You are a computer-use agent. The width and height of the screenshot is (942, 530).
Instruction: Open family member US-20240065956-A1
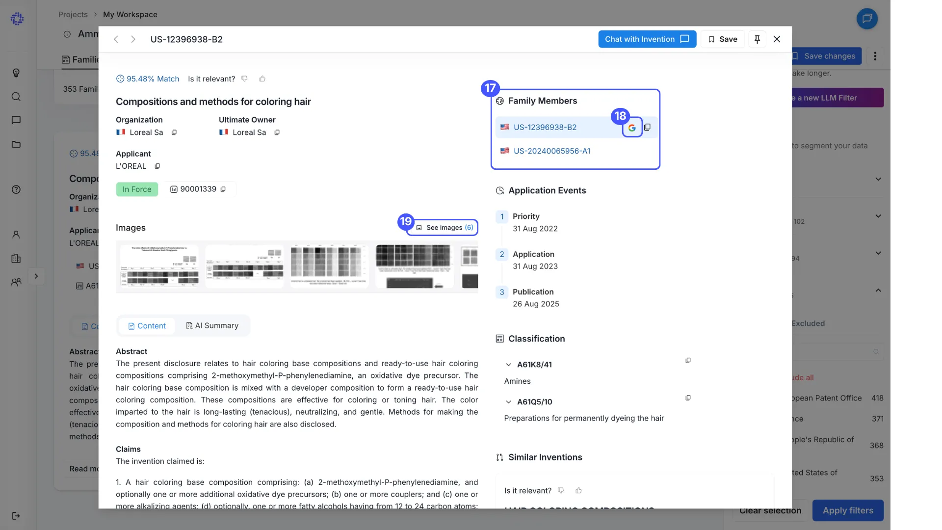pyautogui.click(x=552, y=151)
